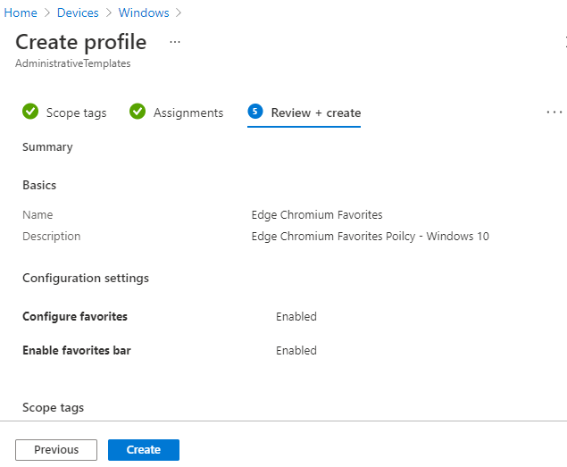Click the Create button
This screenshot has width=567, height=467.
144,450
